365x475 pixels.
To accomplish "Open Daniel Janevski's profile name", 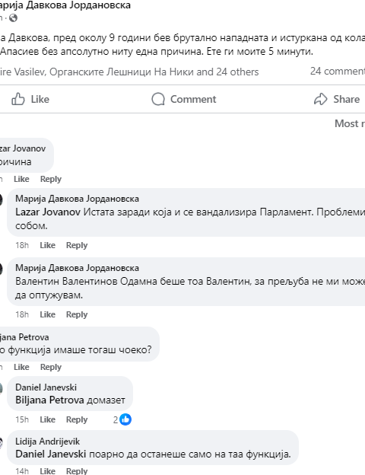I will [x=46, y=387].
